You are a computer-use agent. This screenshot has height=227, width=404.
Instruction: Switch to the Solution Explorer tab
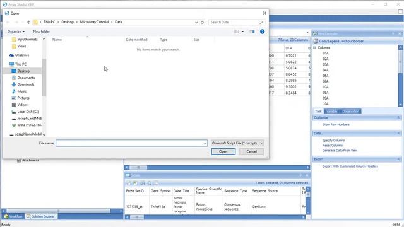tap(41, 216)
